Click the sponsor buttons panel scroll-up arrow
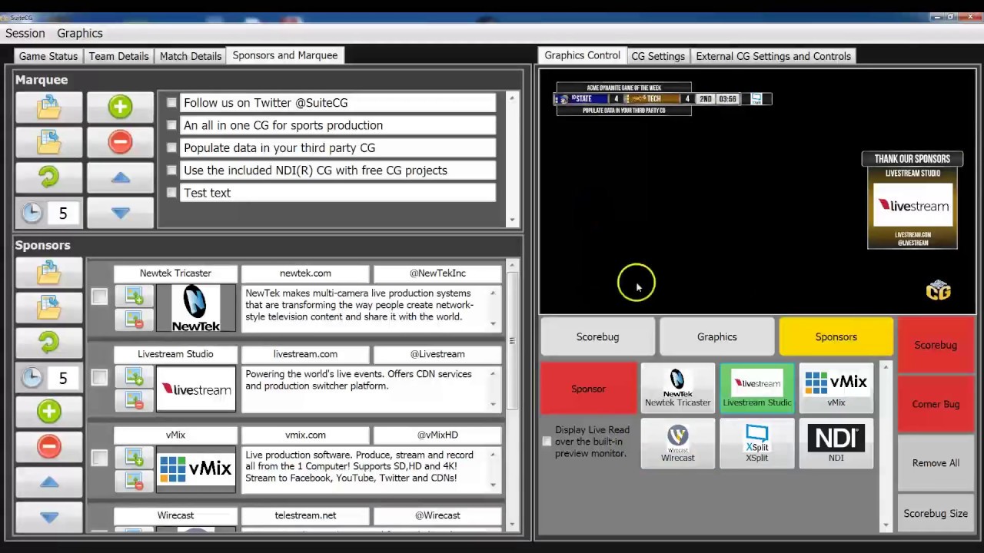The height and width of the screenshot is (553, 984). [886, 367]
